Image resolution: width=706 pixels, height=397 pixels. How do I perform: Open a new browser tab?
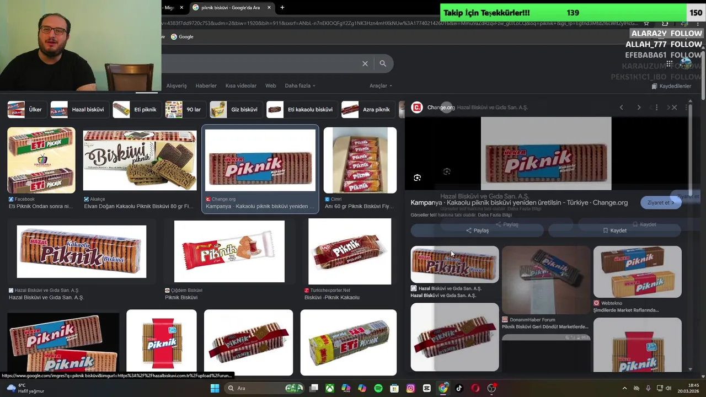282,8
